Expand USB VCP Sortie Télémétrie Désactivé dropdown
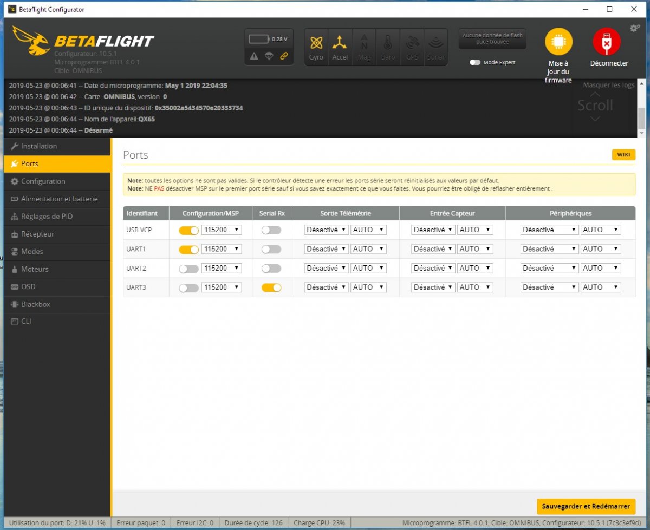This screenshot has width=650, height=530. pos(326,230)
